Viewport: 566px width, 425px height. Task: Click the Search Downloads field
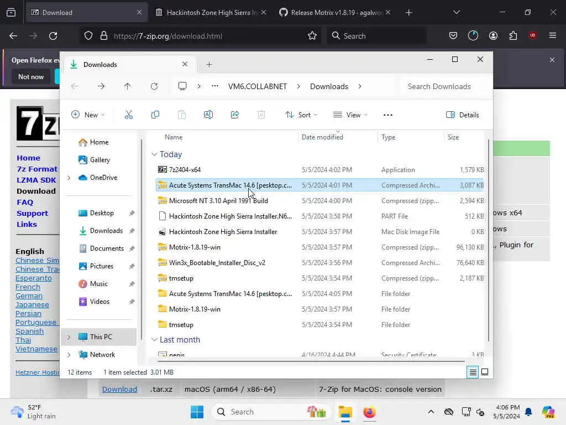439,87
